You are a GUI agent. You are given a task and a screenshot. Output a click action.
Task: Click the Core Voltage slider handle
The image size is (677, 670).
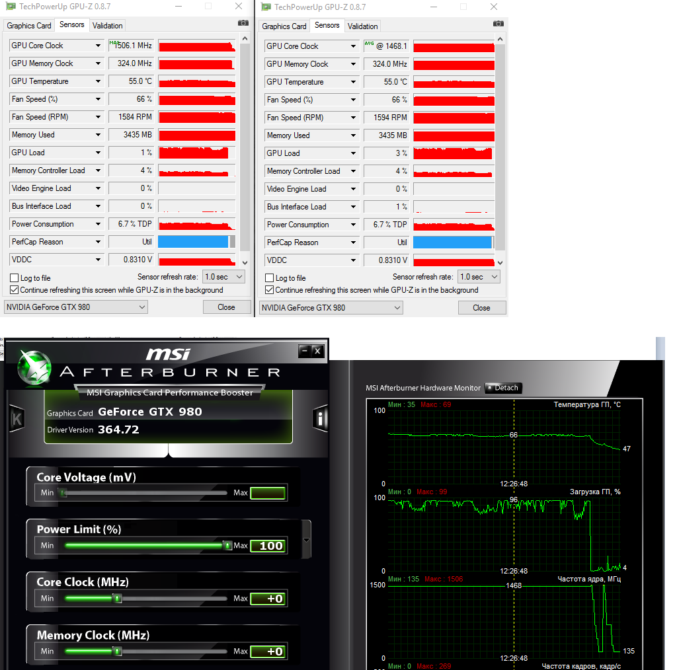[x=63, y=493]
